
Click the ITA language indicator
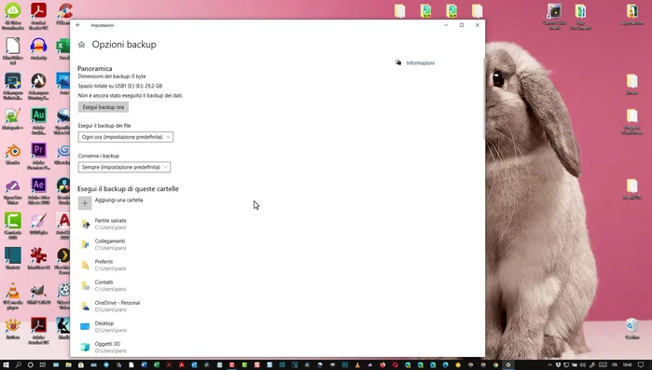click(x=615, y=365)
